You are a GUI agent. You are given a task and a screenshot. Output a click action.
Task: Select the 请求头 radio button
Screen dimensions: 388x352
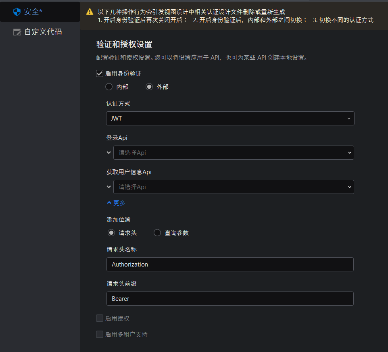pos(111,233)
